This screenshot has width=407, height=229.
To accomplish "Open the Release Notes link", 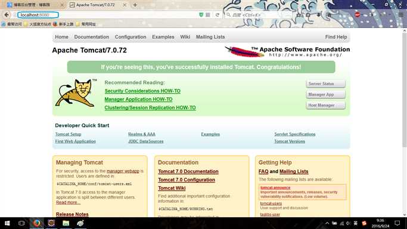I will 72,214.
